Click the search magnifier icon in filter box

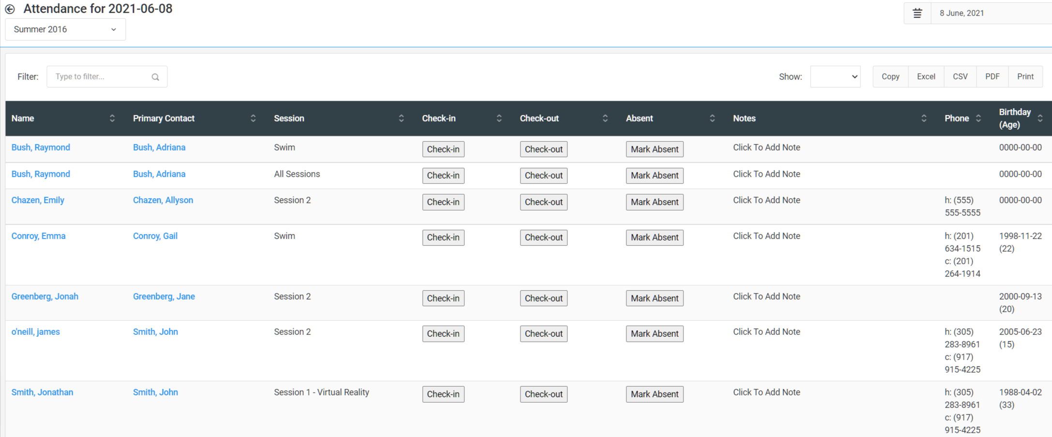(x=155, y=77)
